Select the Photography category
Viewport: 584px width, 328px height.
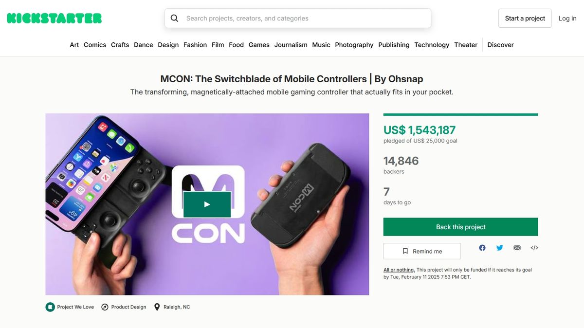[x=354, y=45]
